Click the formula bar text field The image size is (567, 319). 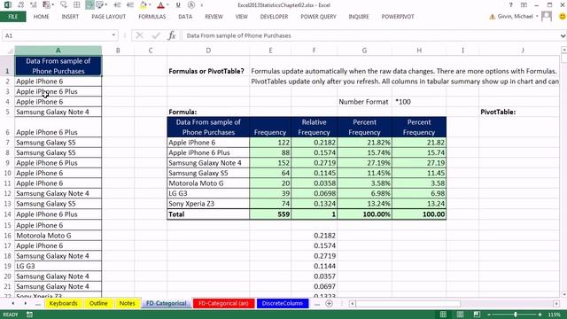[370, 35]
